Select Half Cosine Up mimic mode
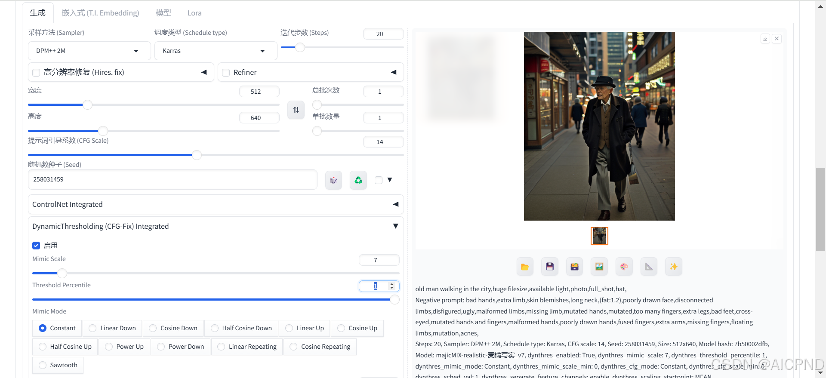This screenshot has width=826, height=378. [65, 347]
